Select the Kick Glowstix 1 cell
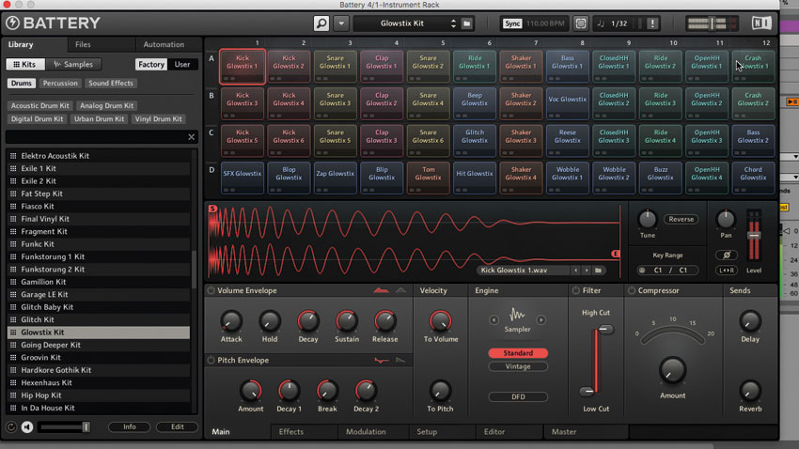This screenshot has width=799, height=449. [243, 66]
